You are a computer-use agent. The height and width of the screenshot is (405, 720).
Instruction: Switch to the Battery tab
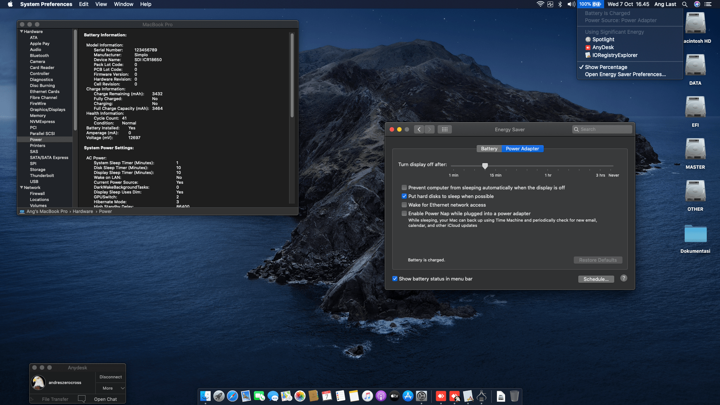coord(489,149)
